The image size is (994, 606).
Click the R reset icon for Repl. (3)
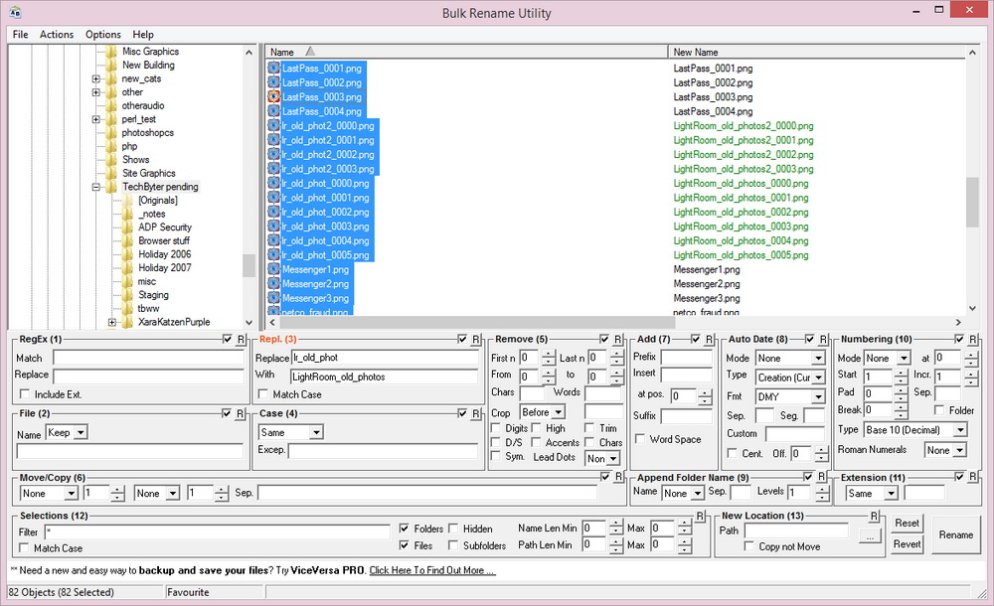pos(475,340)
